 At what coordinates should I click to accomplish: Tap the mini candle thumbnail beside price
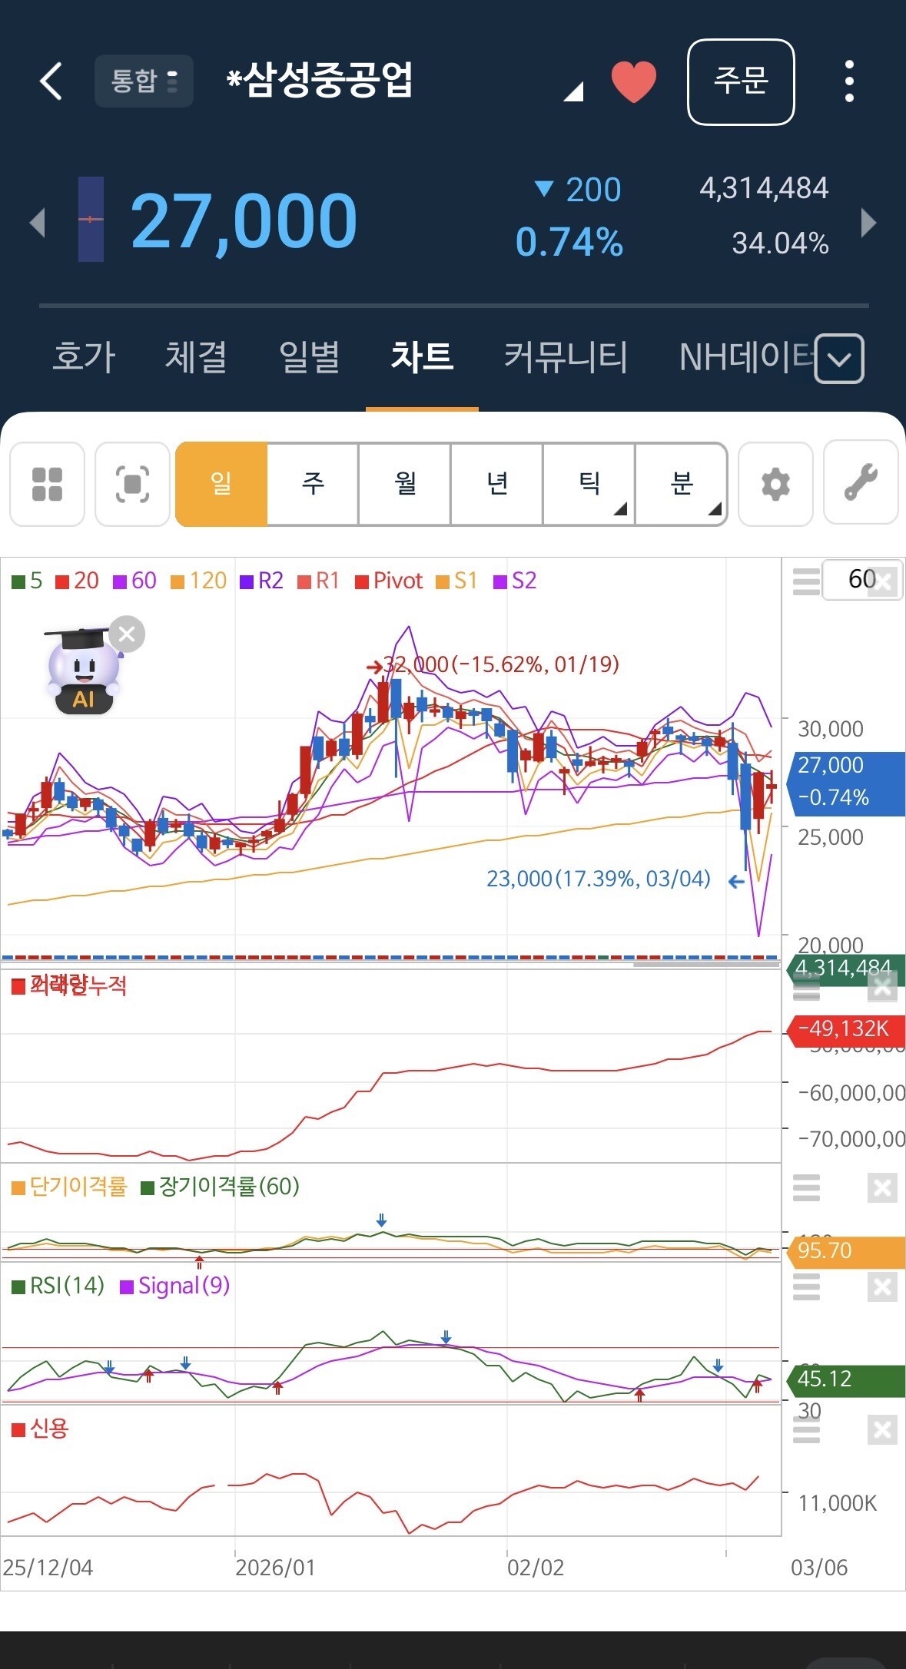tap(91, 220)
